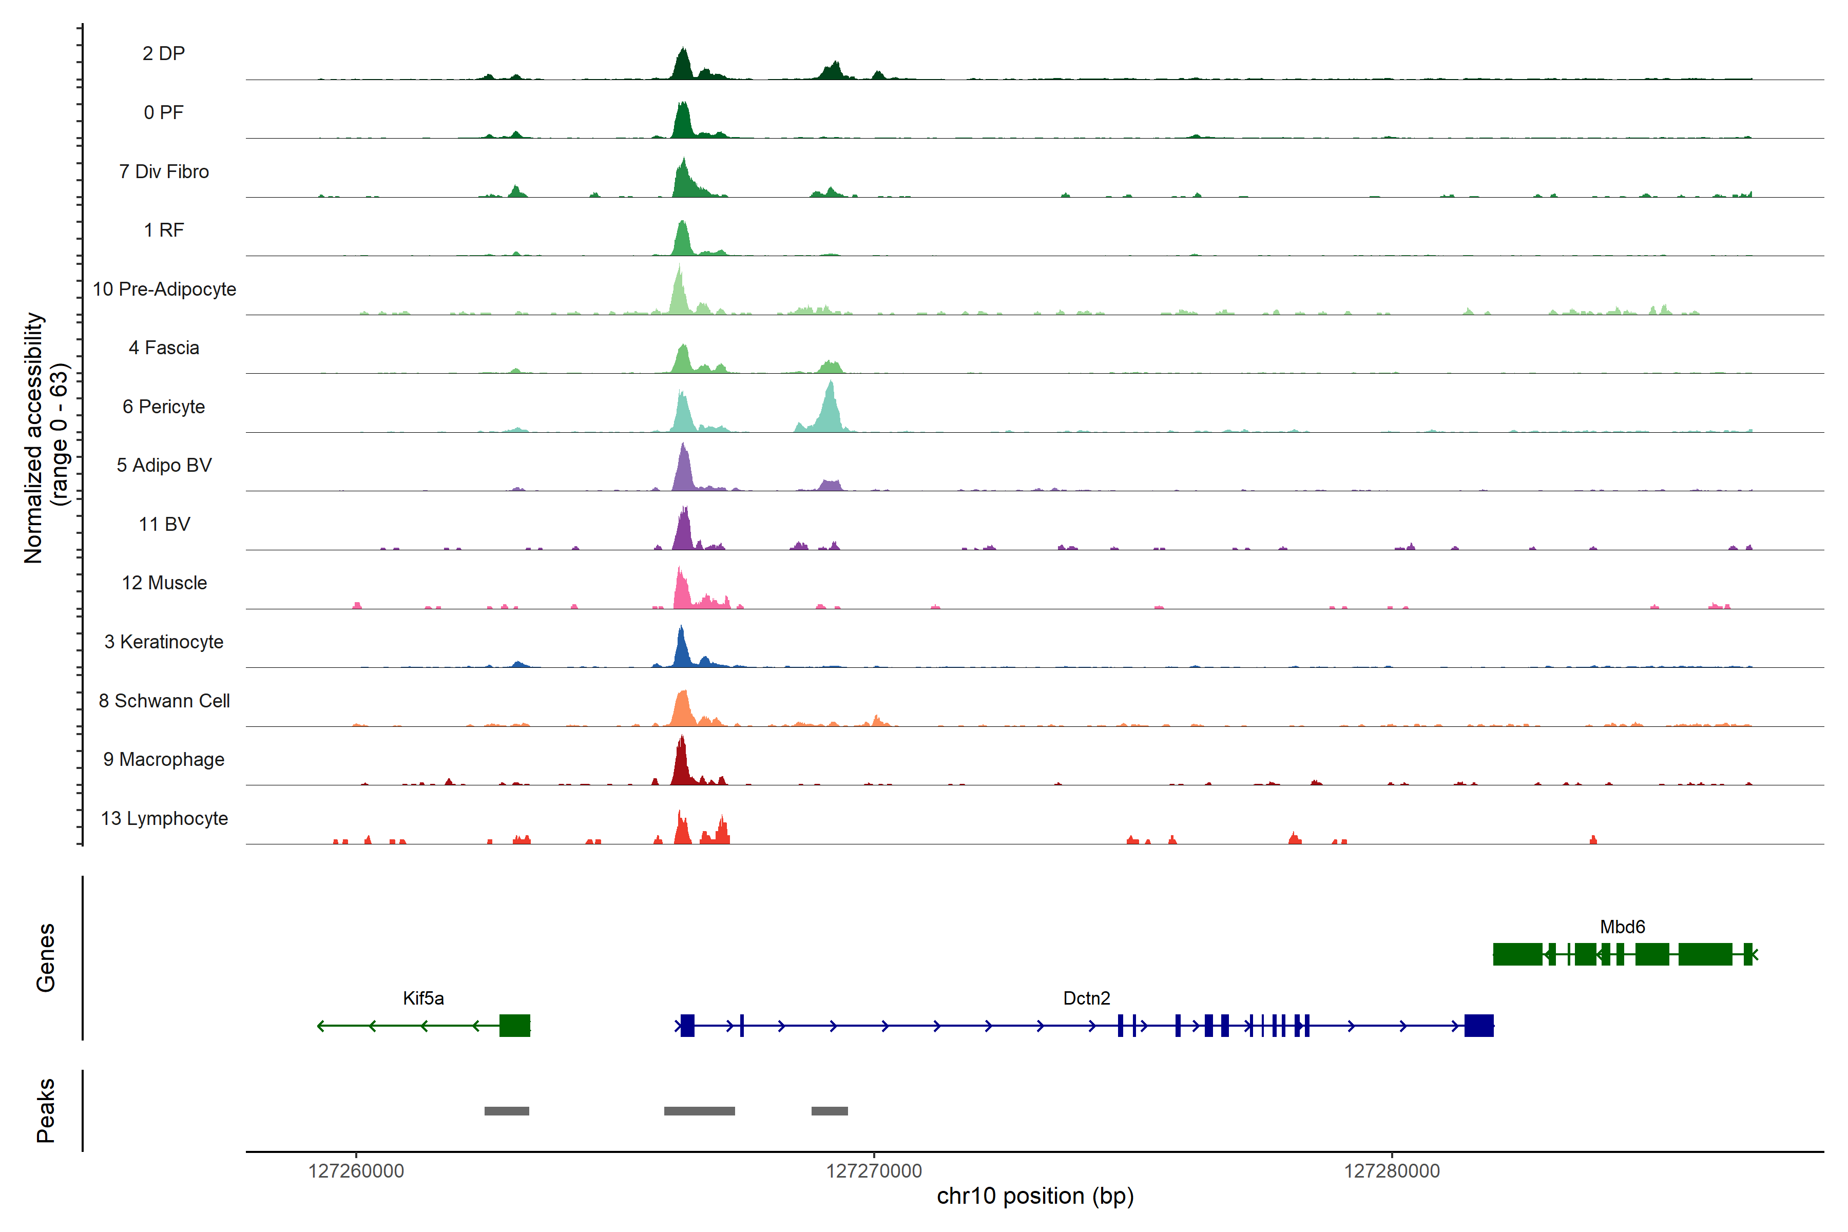1848x1232 pixels.
Task: Select the 2 DP track label
Action: [163, 53]
